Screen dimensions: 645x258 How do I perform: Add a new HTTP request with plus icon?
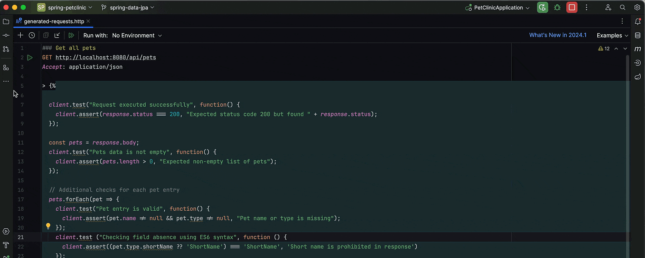[20, 35]
